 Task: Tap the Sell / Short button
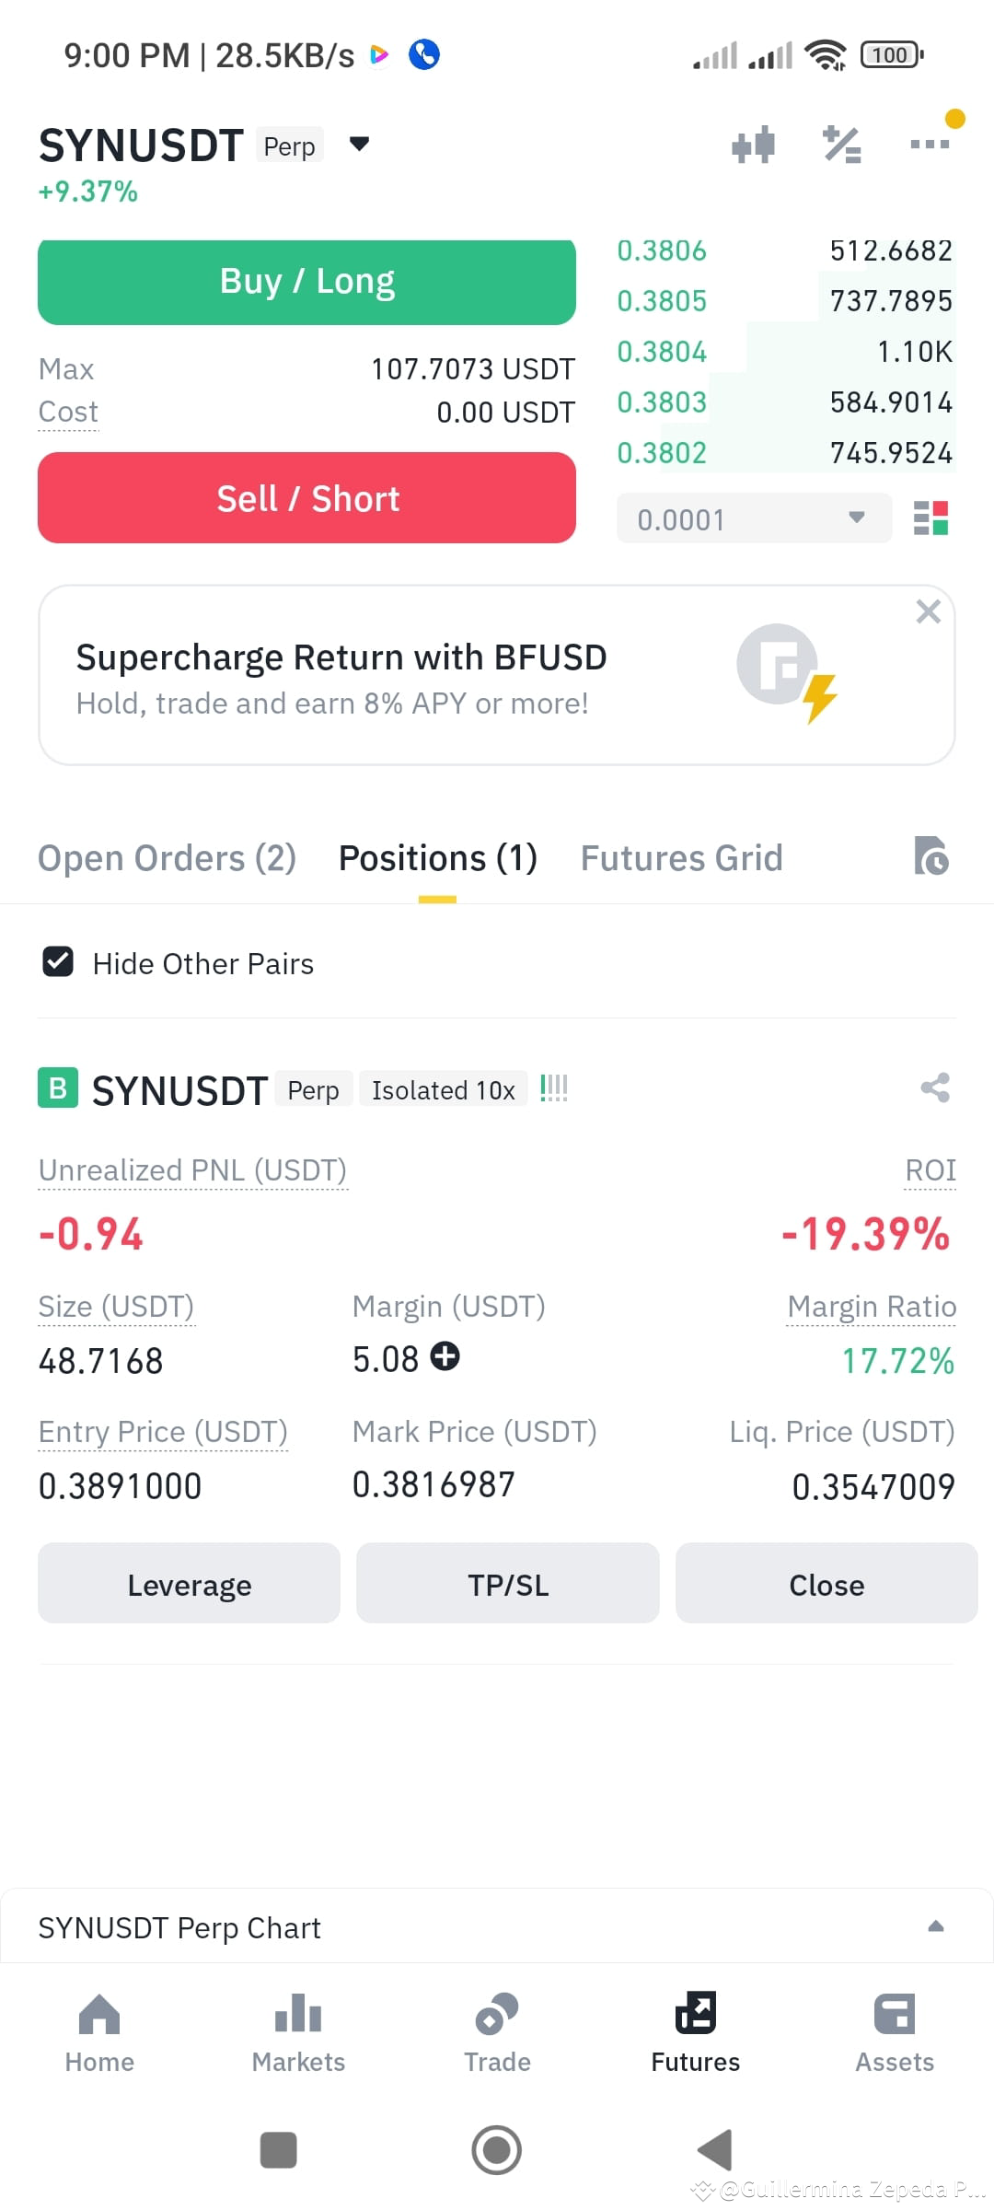306,498
